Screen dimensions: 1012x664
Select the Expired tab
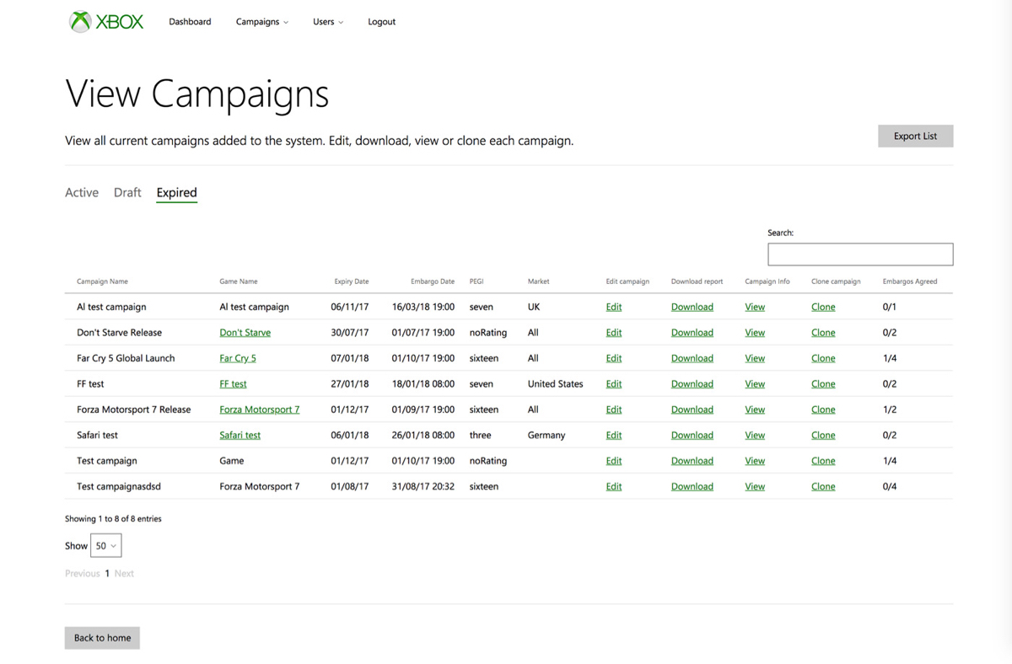(176, 192)
